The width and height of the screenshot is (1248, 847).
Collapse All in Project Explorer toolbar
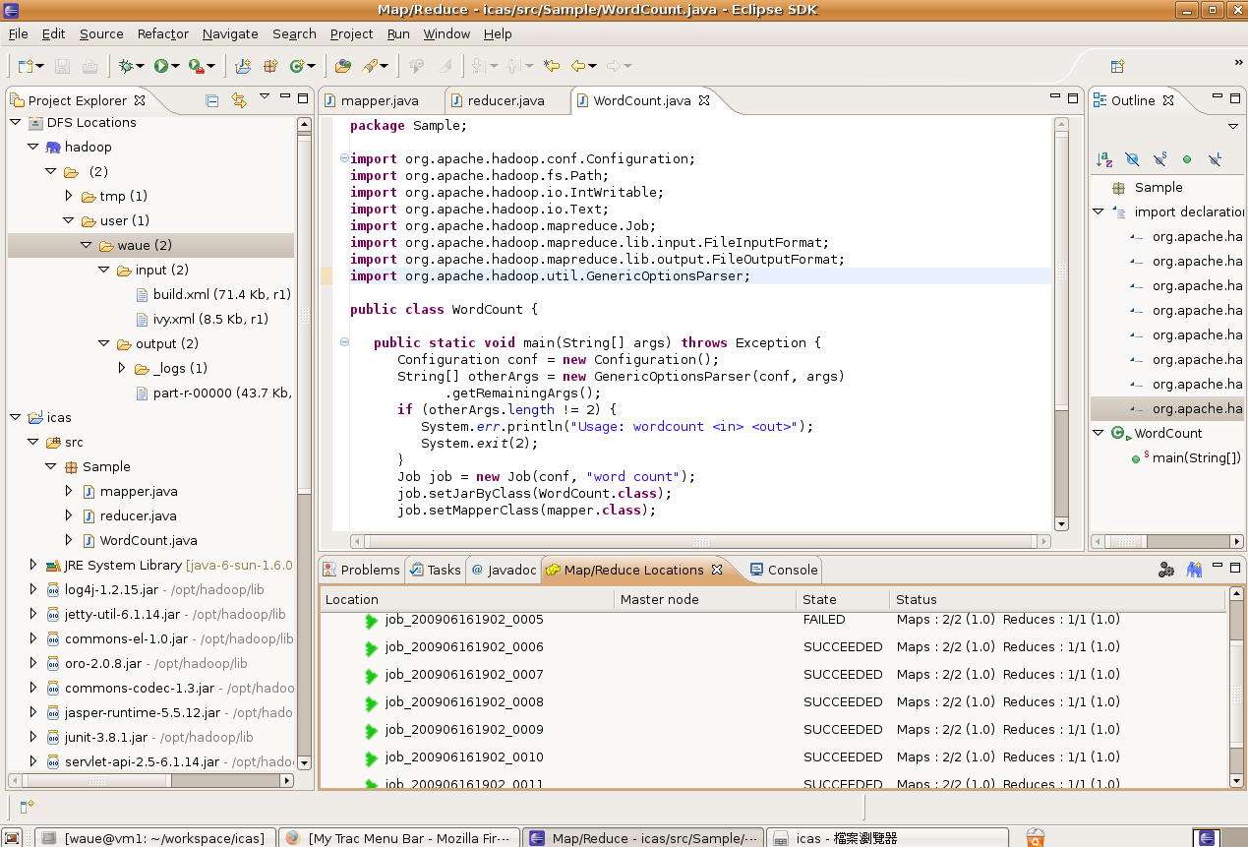pyautogui.click(x=211, y=99)
